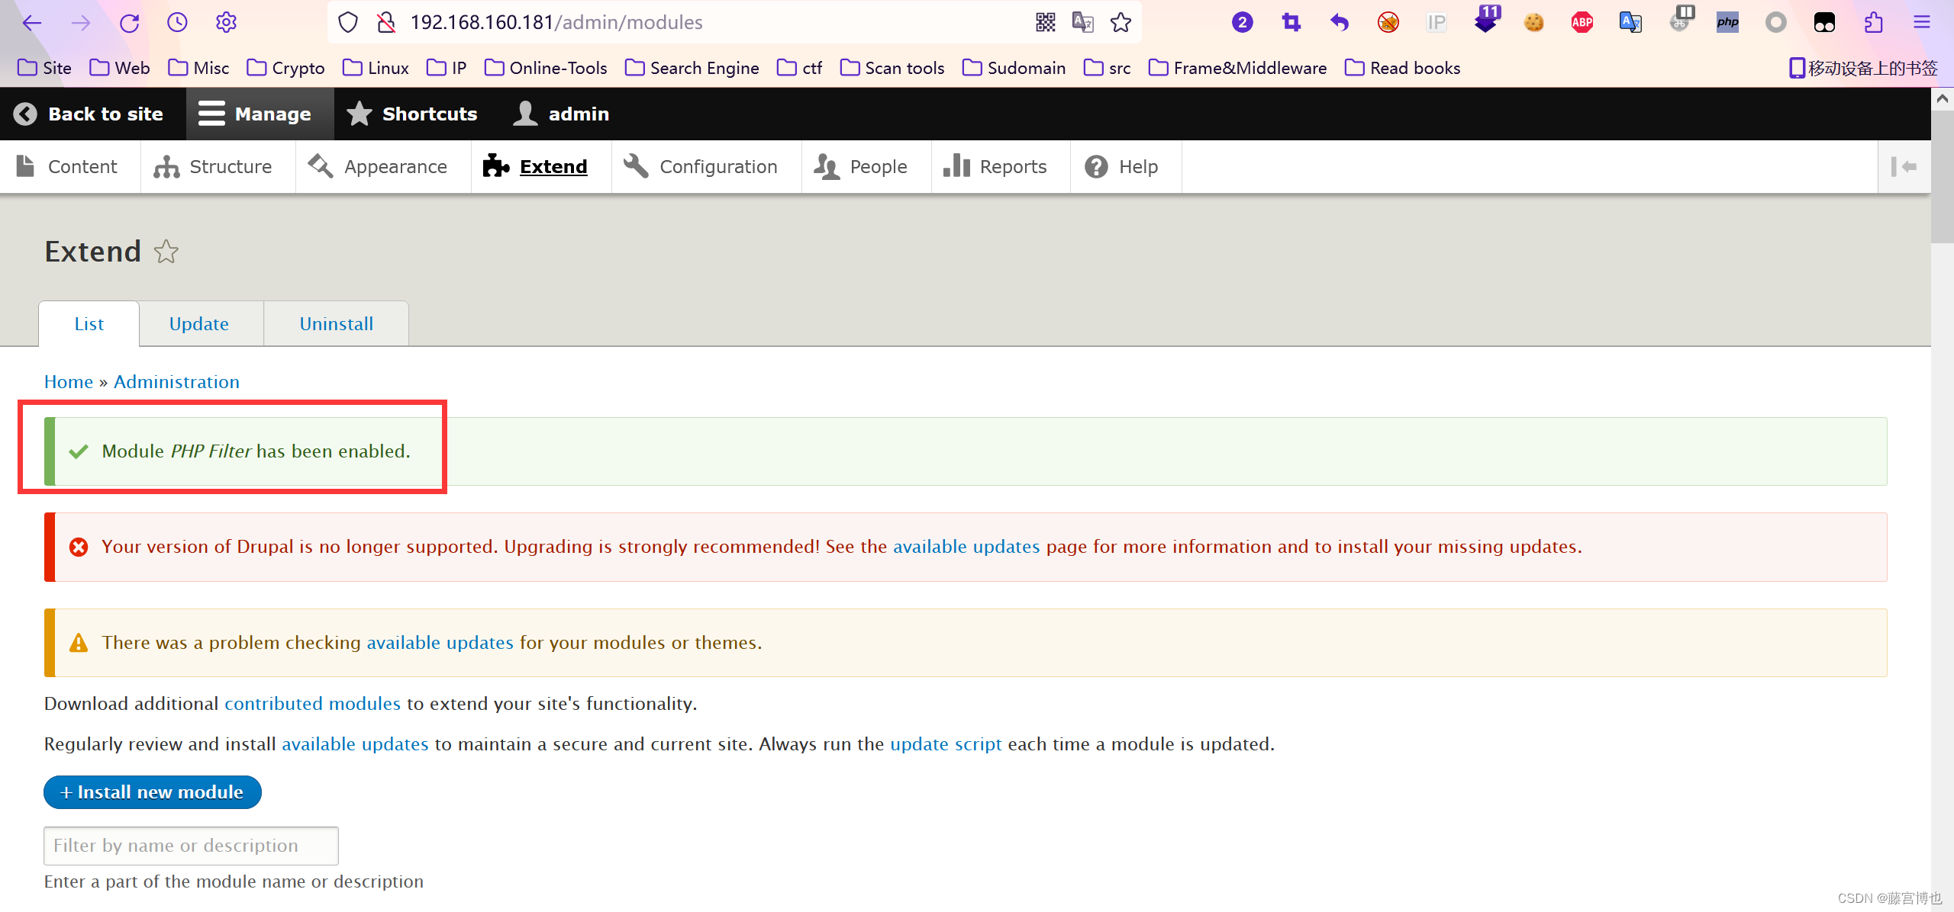
Task: Click the shield tracking protection icon
Action: (x=348, y=23)
